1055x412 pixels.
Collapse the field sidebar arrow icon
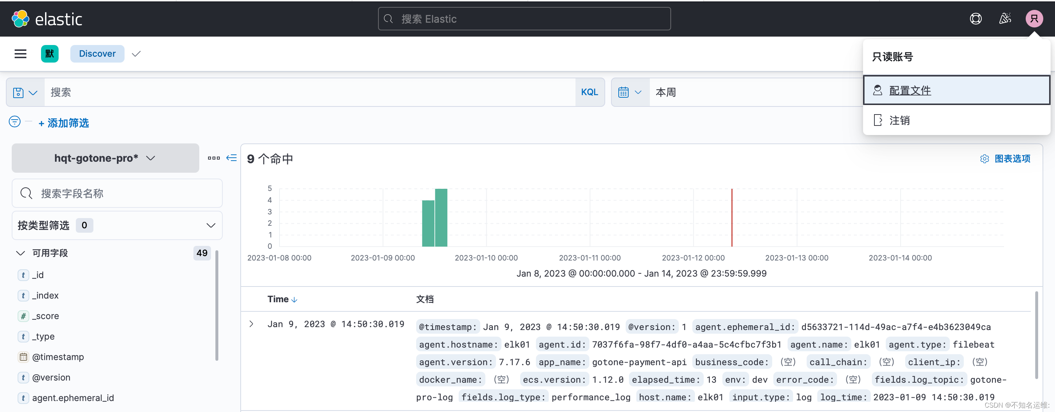coord(232,158)
